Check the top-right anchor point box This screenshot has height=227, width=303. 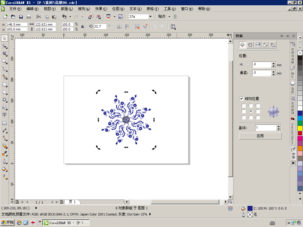(258, 106)
